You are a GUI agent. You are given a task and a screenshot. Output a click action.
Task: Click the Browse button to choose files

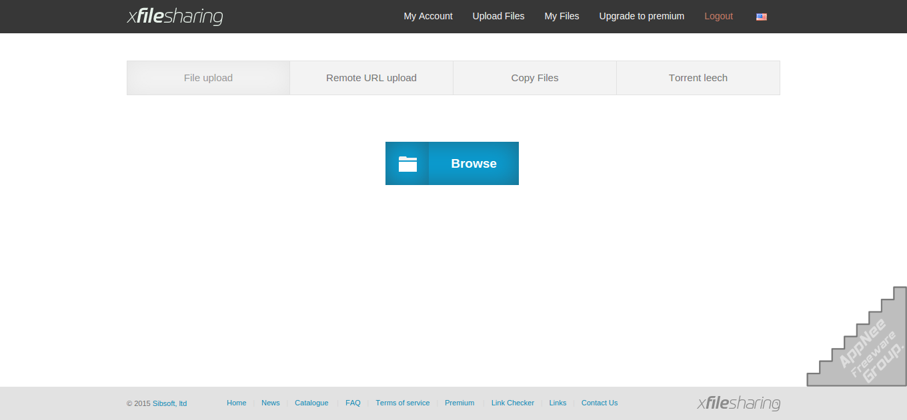tap(452, 163)
